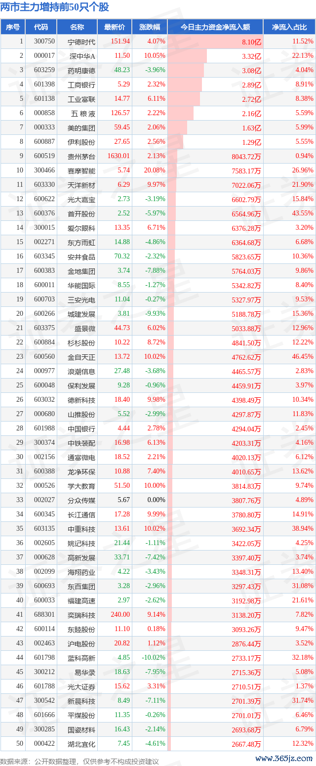Viewport: 316px width, 766px height.
Task: Click the 今日主力资金净流入额 header
Action: point(215,27)
